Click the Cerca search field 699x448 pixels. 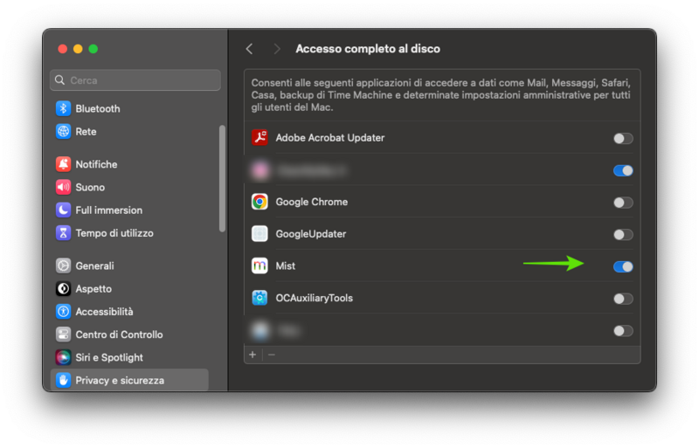tap(135, 80)
